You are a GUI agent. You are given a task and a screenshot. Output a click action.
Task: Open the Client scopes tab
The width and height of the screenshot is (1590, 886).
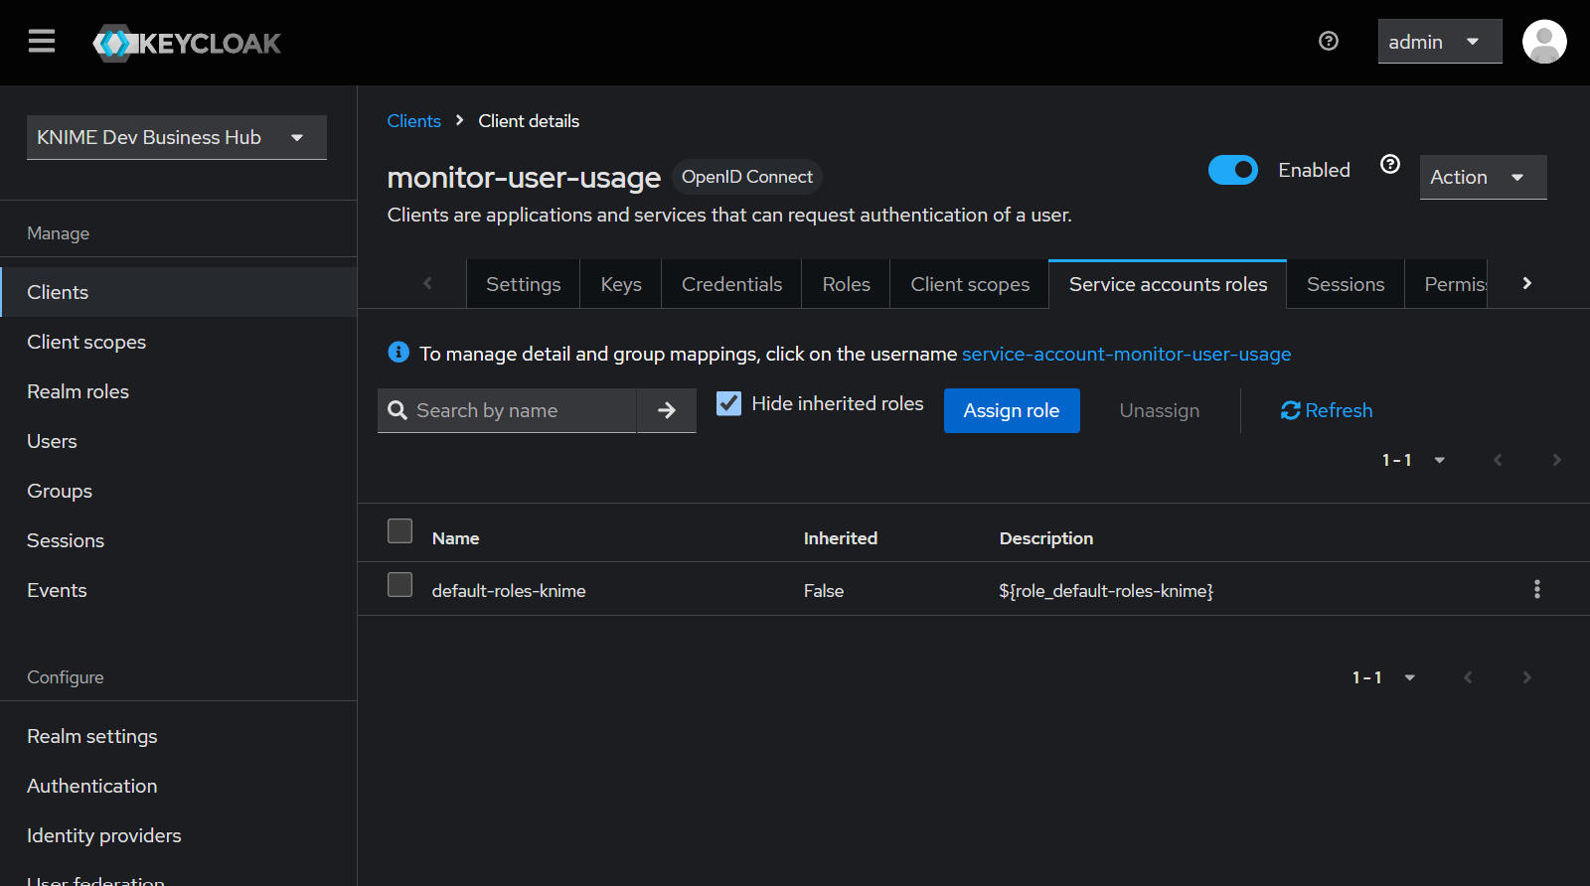[969, 284]
